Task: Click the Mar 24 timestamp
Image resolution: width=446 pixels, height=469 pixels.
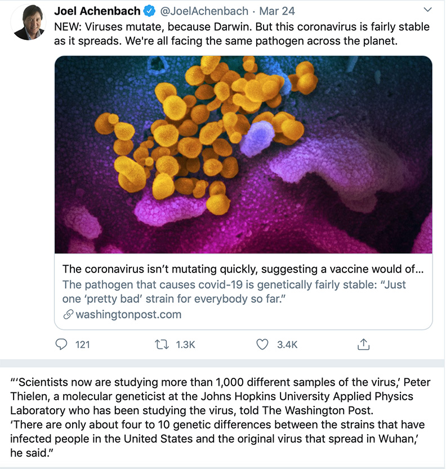Action: pyautogui.click(x=277, y=11)
